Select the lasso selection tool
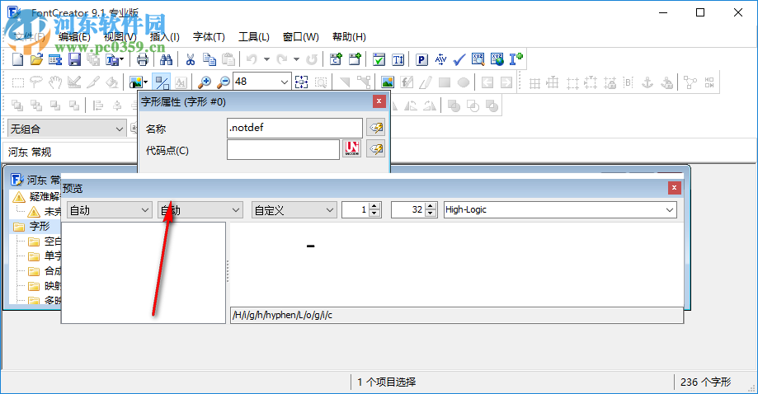Viewport: 758px width, 394px height. [x=36, y=82]
